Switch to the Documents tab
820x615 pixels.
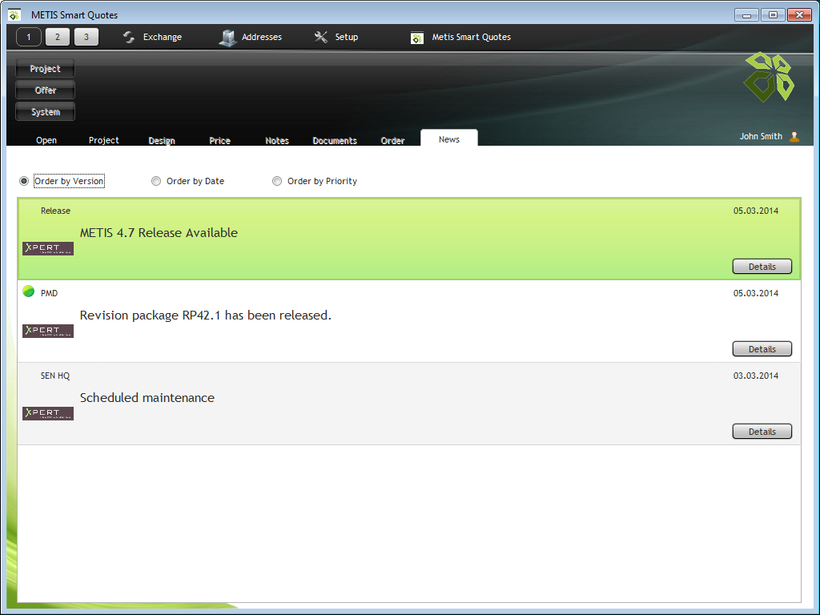[335, 141]
